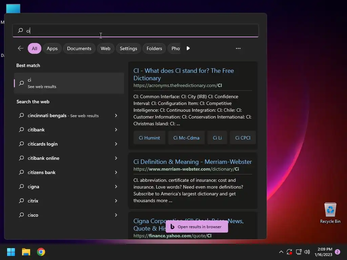Switch to the Settings filter tab
347x260 pixels.
[128, 48]
